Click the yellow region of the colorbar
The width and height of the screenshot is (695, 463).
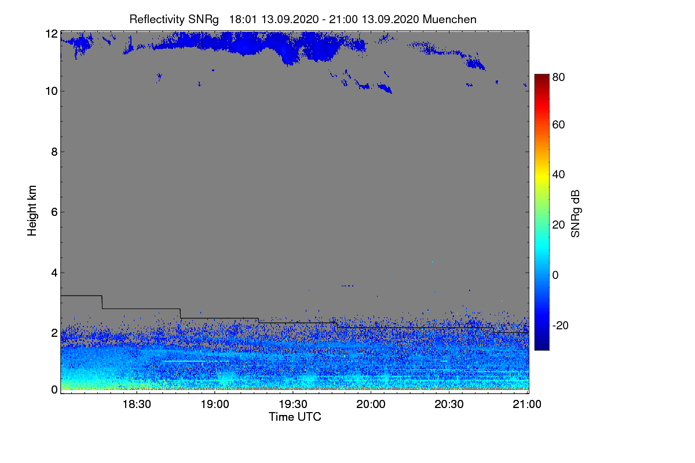[542, 175]
